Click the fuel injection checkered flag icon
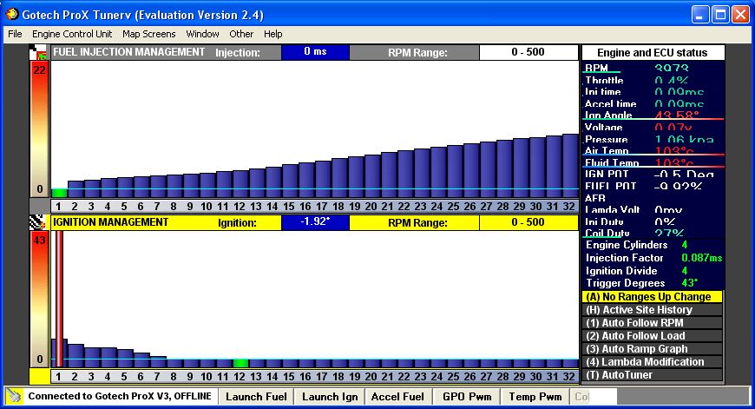This screenshot has height=409, width=755. [x=39, y=52]
